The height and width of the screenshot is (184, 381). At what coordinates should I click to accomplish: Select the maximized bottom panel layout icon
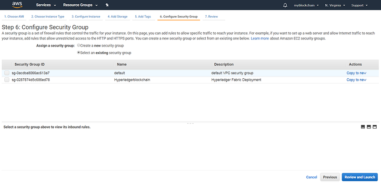pos(375,127)
